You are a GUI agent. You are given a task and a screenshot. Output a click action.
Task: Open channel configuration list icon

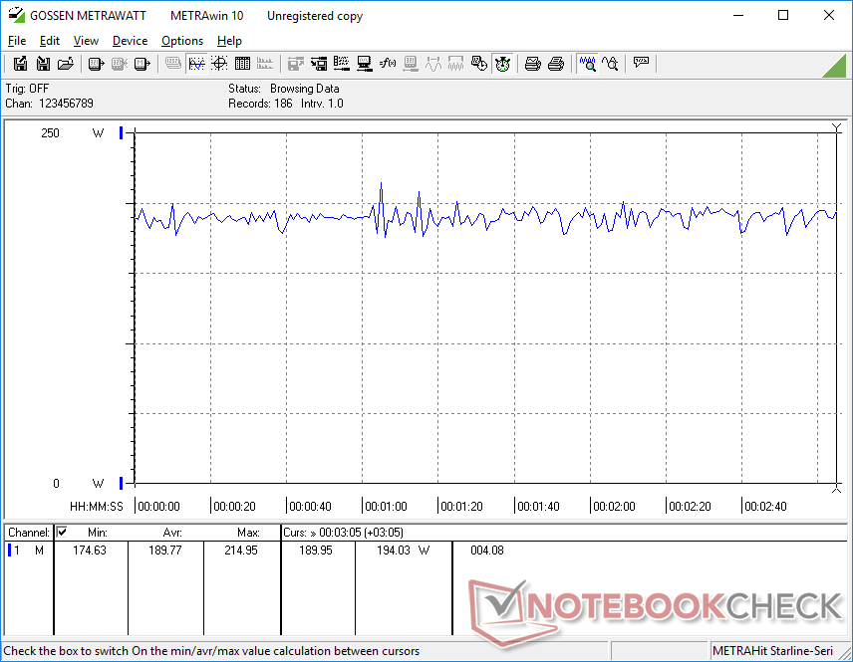[x=342, y=64]
